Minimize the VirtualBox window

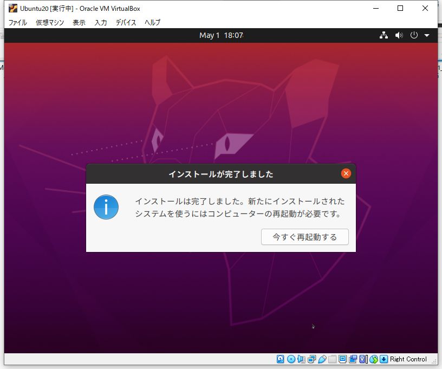376,9
